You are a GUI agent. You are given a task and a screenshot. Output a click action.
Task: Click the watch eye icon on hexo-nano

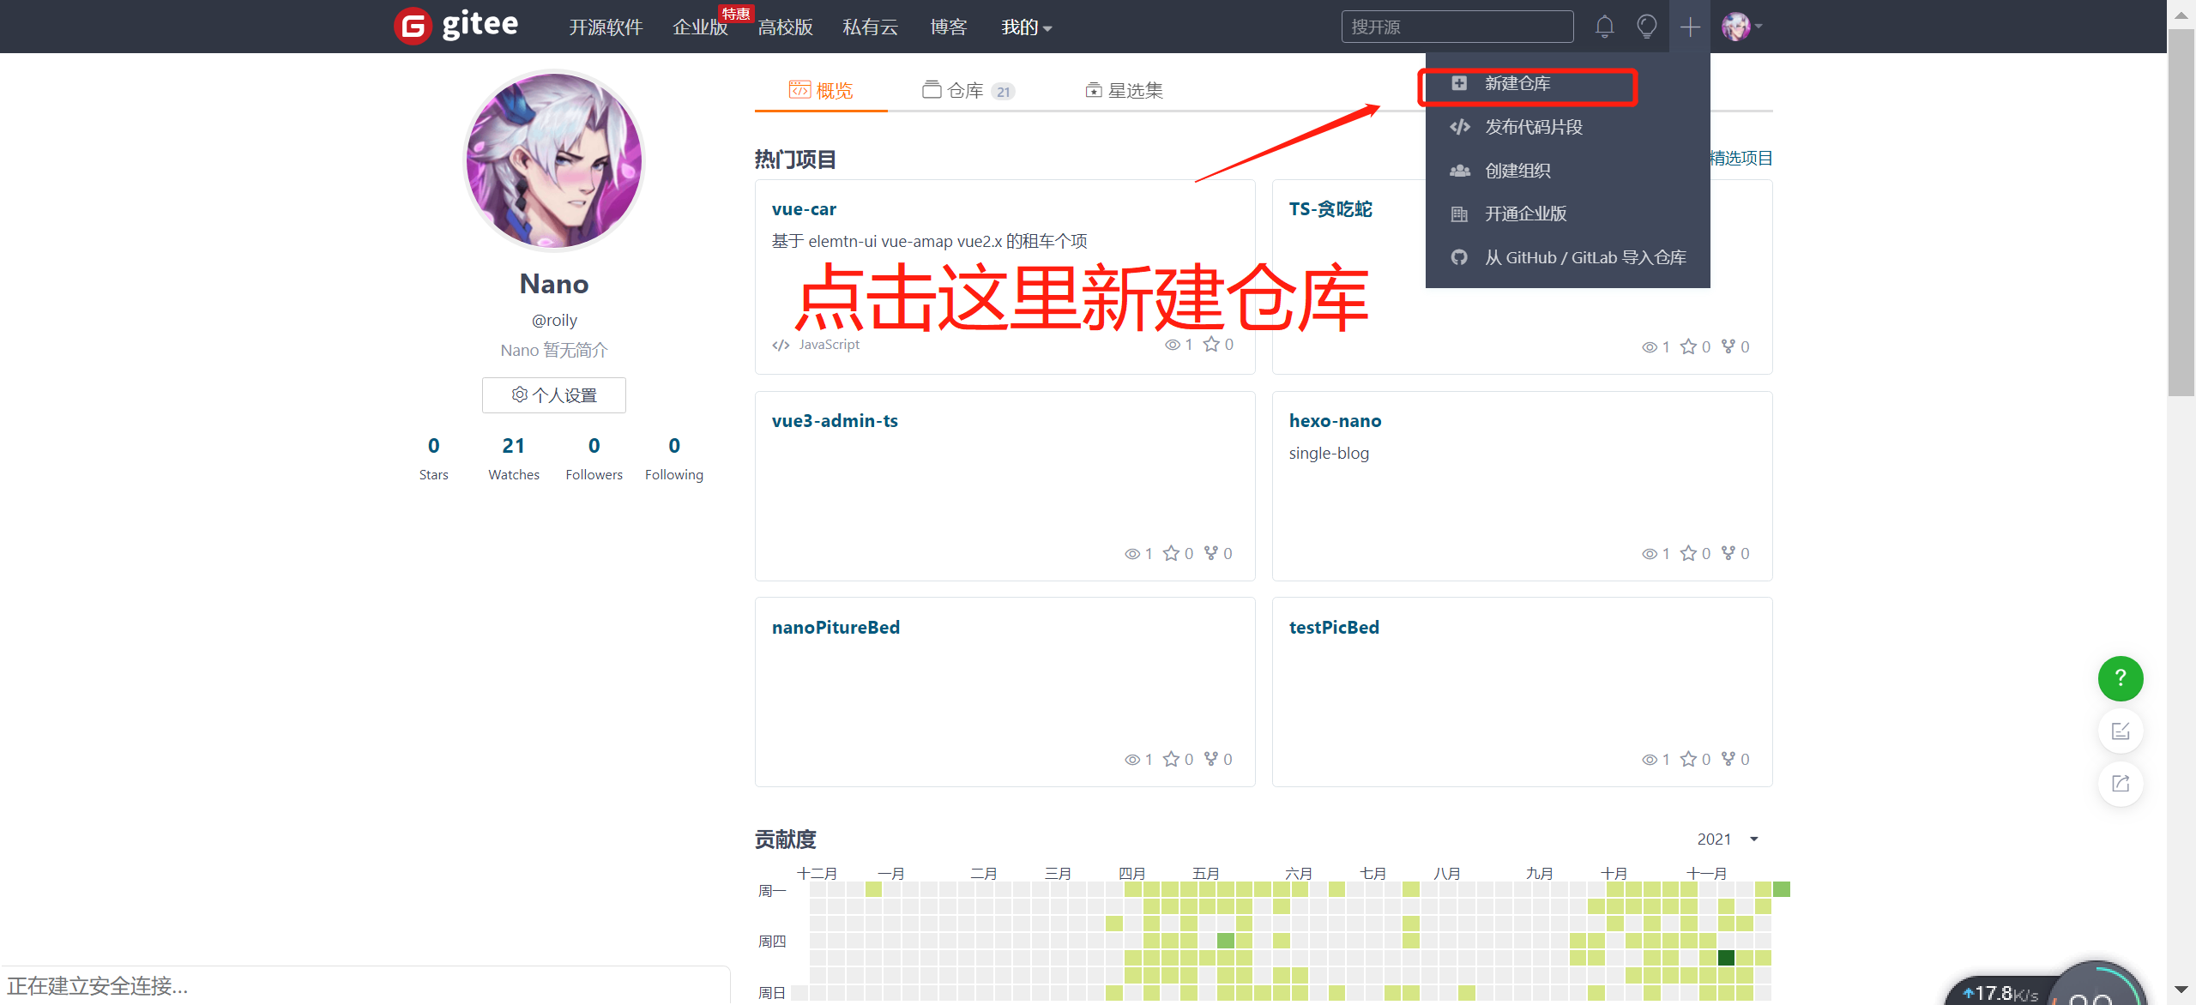pos(1649,554)
